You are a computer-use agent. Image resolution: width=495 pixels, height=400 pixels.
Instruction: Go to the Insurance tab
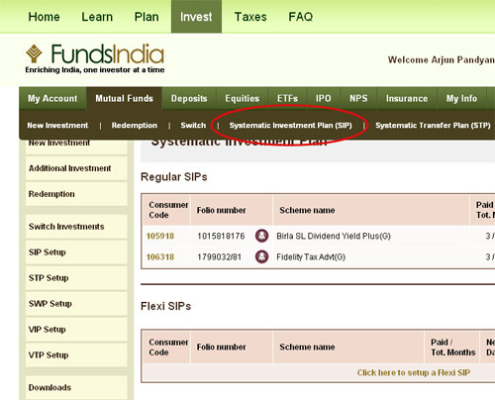click(x=407, y=98)
